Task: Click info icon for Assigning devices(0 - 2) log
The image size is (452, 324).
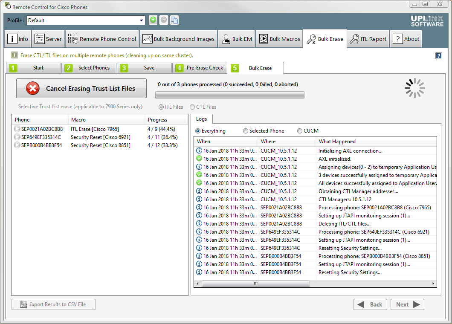Action: click(199, 167)
